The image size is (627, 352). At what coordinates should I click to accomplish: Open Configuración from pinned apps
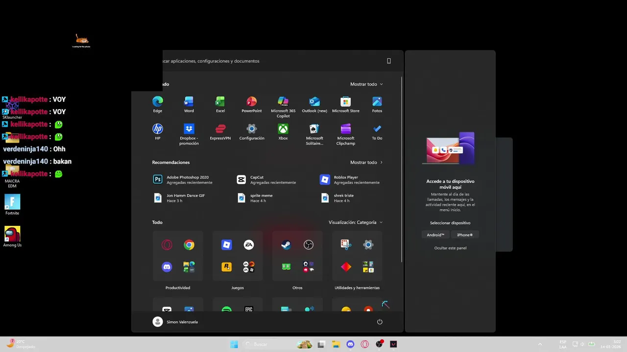[251, 132]
